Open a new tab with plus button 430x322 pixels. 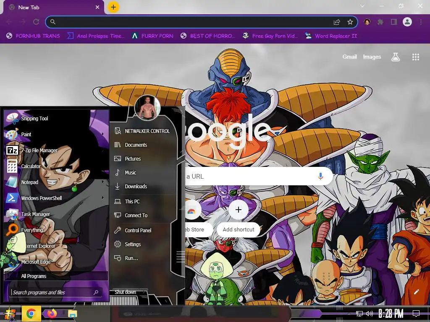[113, 8]
